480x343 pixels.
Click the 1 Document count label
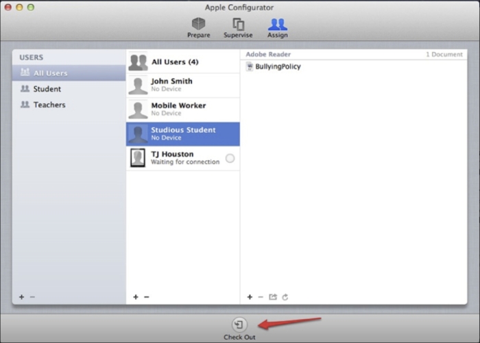444,54
